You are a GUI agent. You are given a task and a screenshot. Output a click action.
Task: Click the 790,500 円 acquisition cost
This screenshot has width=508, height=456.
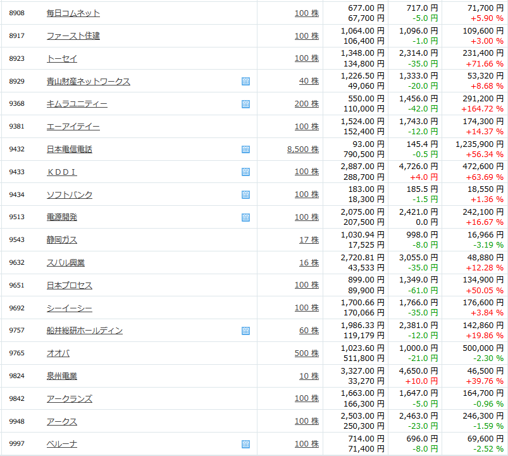click(364, 155)
